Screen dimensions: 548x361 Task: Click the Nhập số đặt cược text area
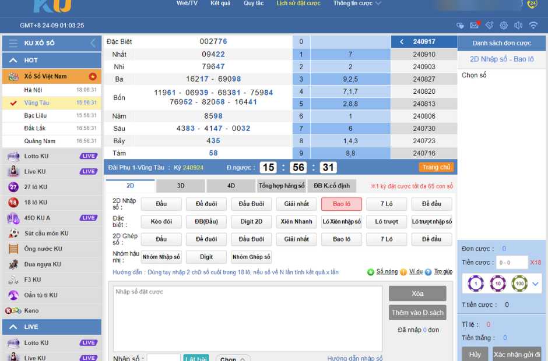pos(248,318)
